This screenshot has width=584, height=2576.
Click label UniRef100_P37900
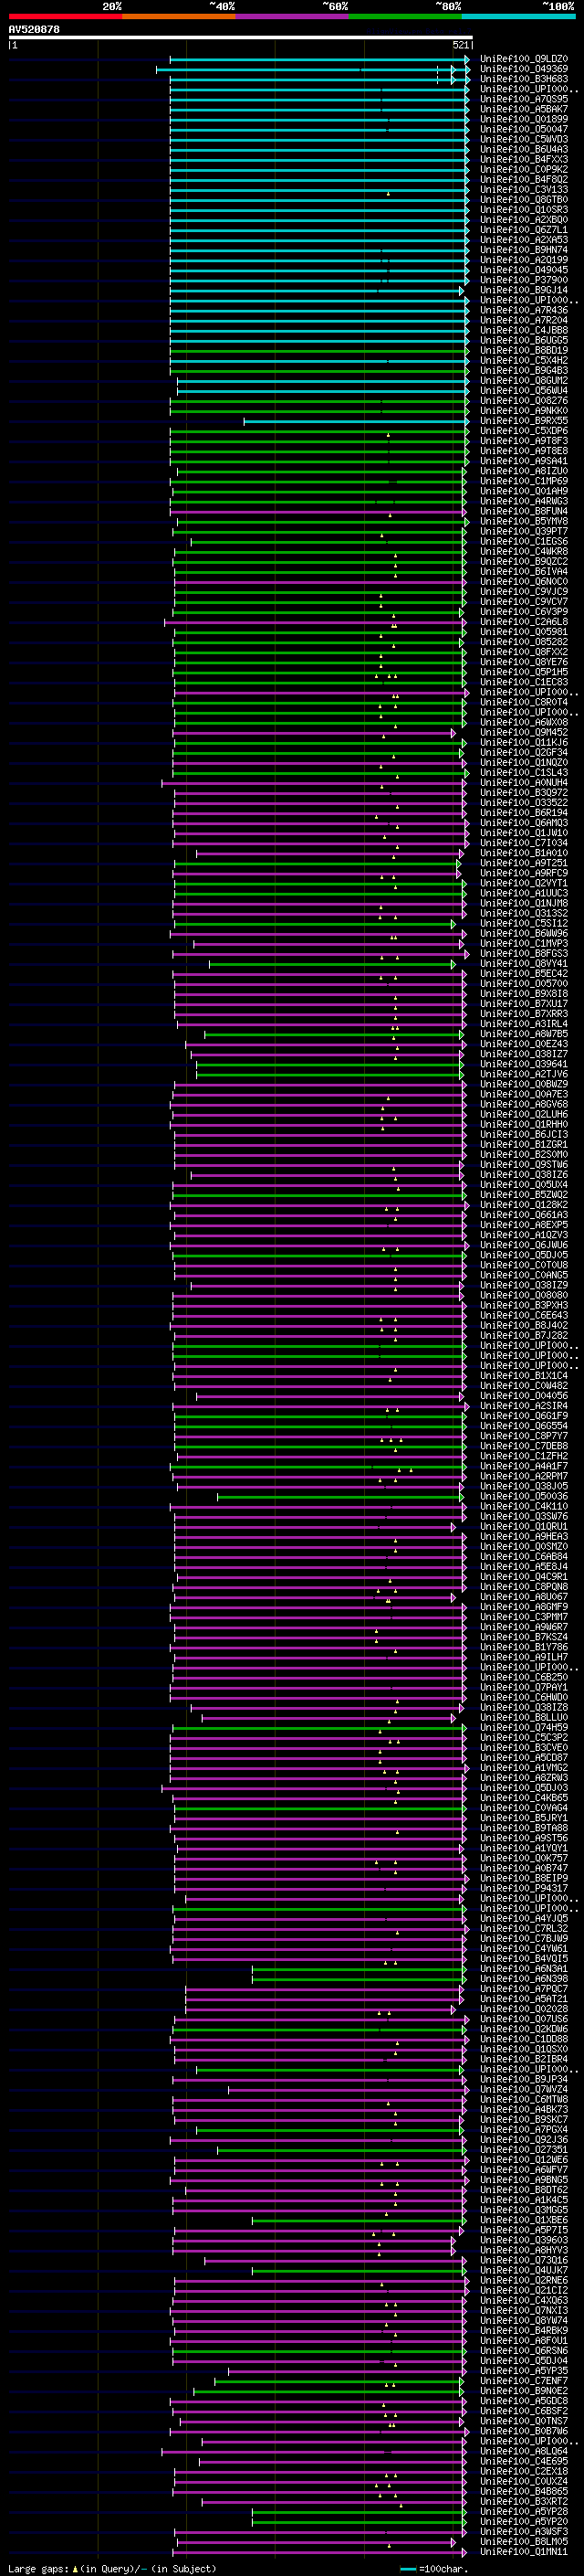(x=524, y=280)
